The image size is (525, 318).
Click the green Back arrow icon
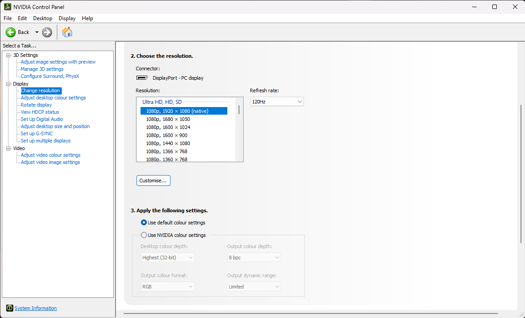(11, 32)
